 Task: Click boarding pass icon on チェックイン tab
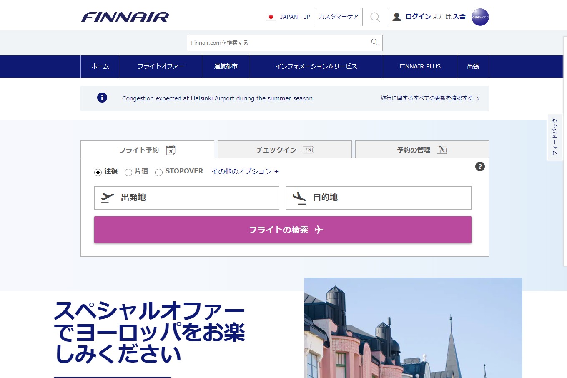(x=308, y=150)
